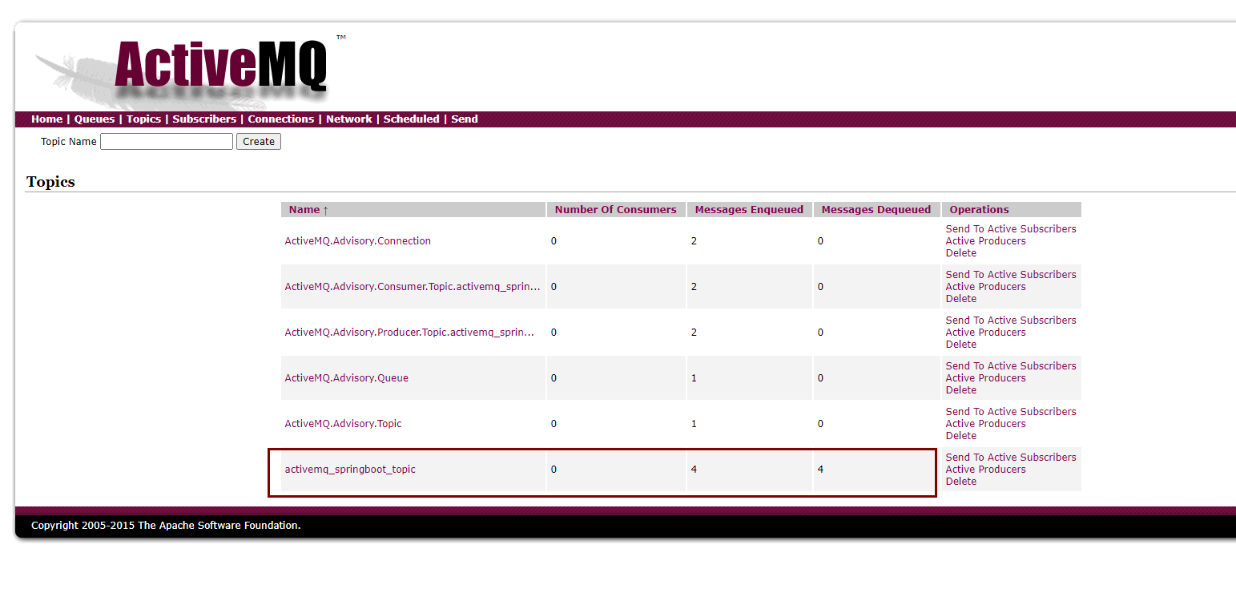Sort by Messages Dequeued header
Screen dimensions: 1236x601
876,210
